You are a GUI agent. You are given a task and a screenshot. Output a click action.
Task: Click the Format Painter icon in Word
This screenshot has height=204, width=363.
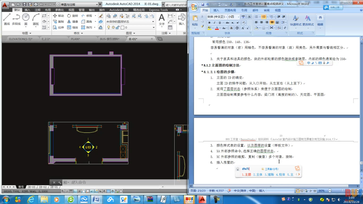(202, 26)
